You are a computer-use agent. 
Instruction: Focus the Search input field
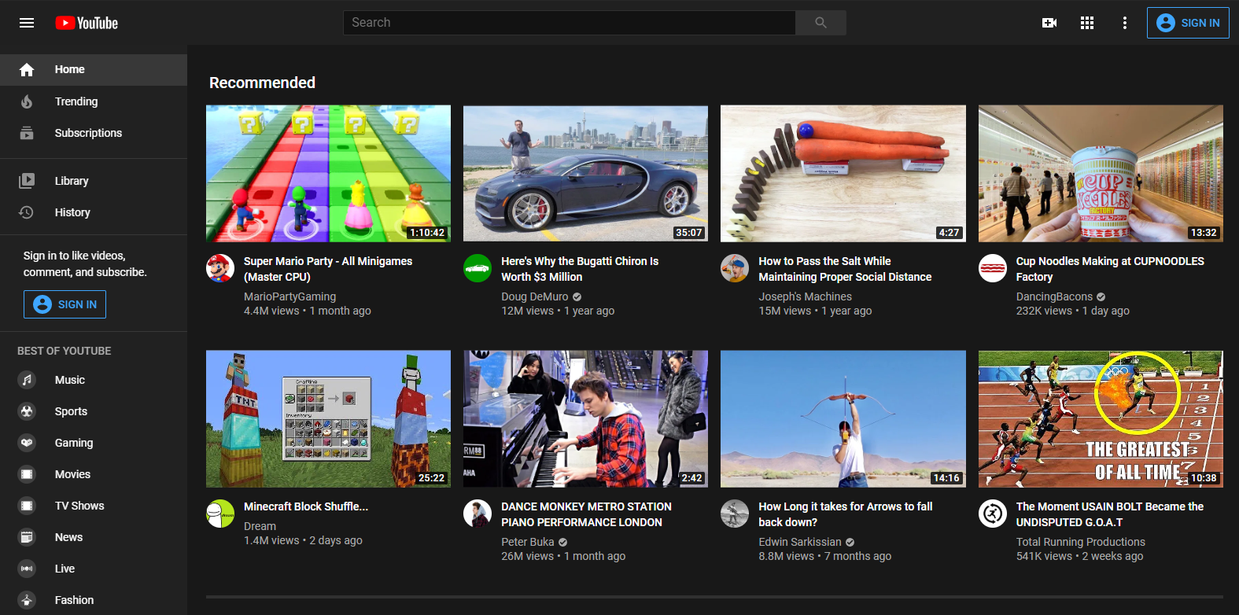[569, 23]
